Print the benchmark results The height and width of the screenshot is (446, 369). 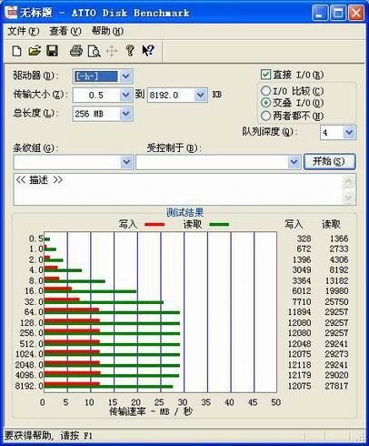76,51
